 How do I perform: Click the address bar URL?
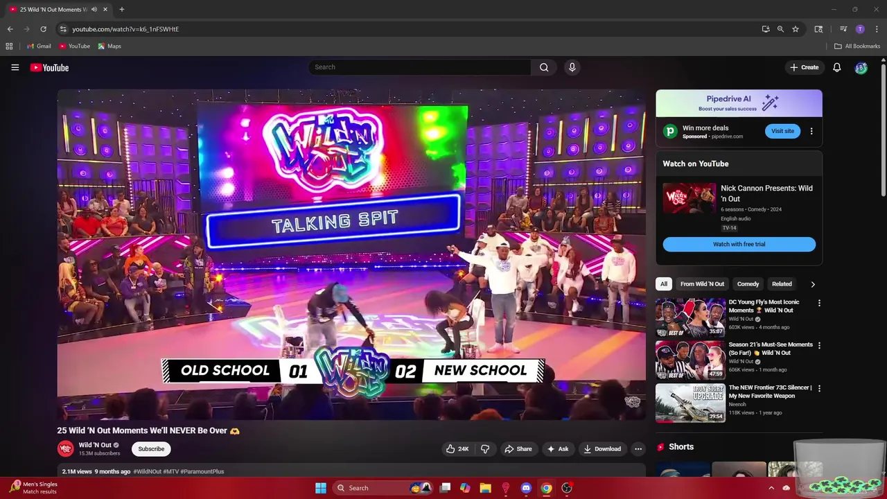click(125, 29)
